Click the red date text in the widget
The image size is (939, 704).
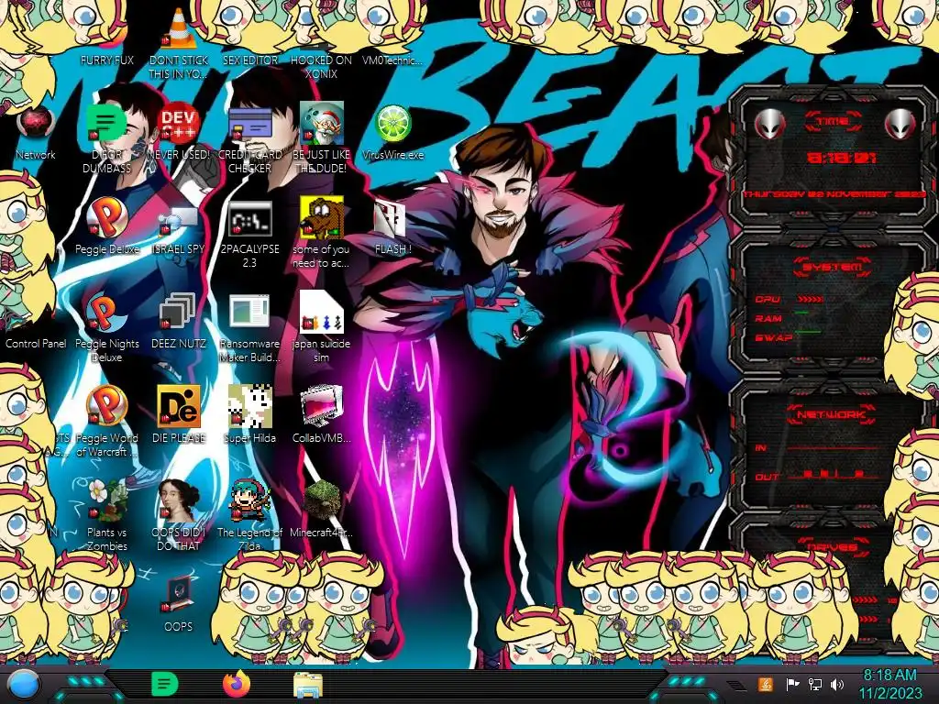(x=834, y=194)
